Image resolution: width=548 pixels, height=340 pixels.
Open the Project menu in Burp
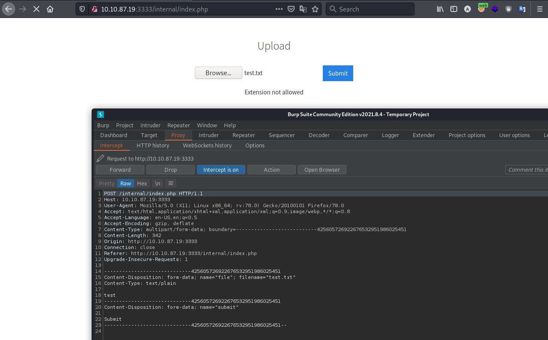pos(125,125)
